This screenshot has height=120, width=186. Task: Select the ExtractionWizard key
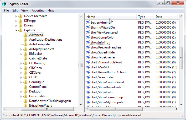pyautogui.click(x=41, y=105)
